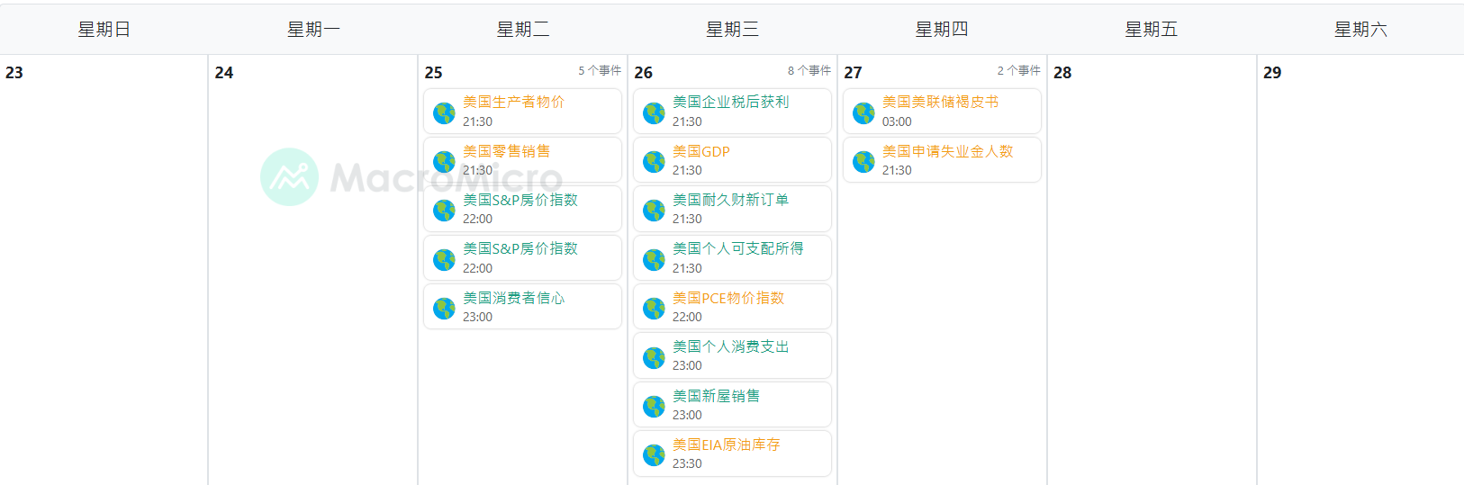The height and width of the screenshot is (485, 1464).
Task: Open the 美国零售销售 event title
Action: click(x=506, y=151)
